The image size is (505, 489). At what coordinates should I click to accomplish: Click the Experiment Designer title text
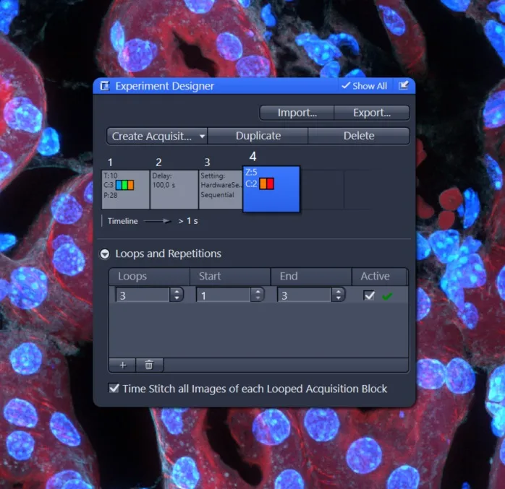coord(164,86)
